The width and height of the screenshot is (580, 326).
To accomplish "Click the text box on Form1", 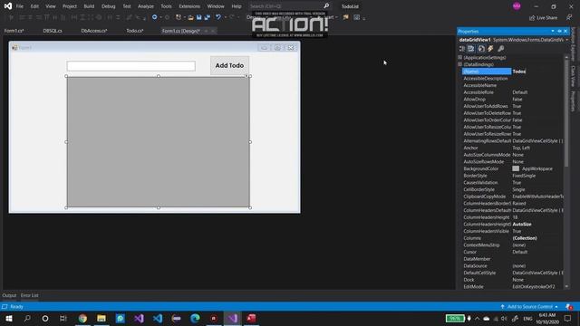I will tap(130, 66).
